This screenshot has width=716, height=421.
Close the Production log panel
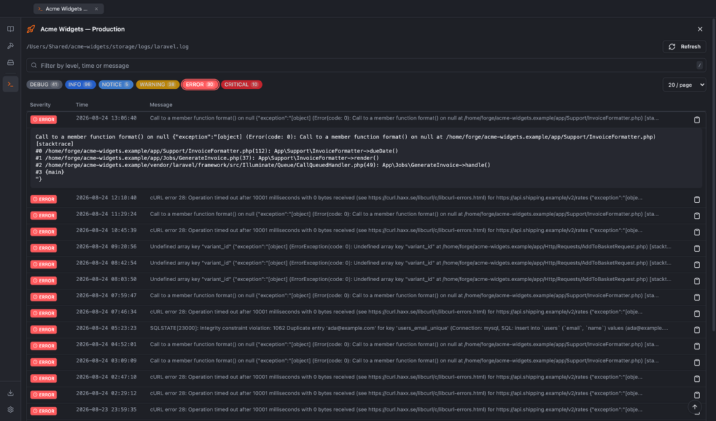[700, 29]
